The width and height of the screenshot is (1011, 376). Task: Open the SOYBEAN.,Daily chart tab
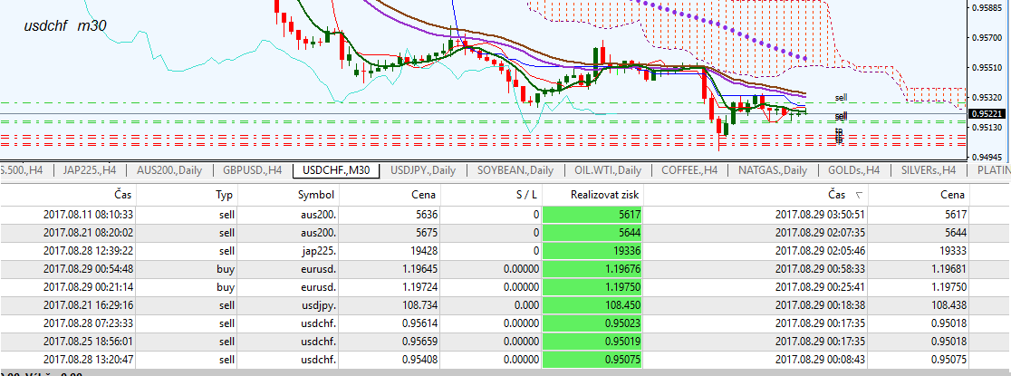(515, 170)
